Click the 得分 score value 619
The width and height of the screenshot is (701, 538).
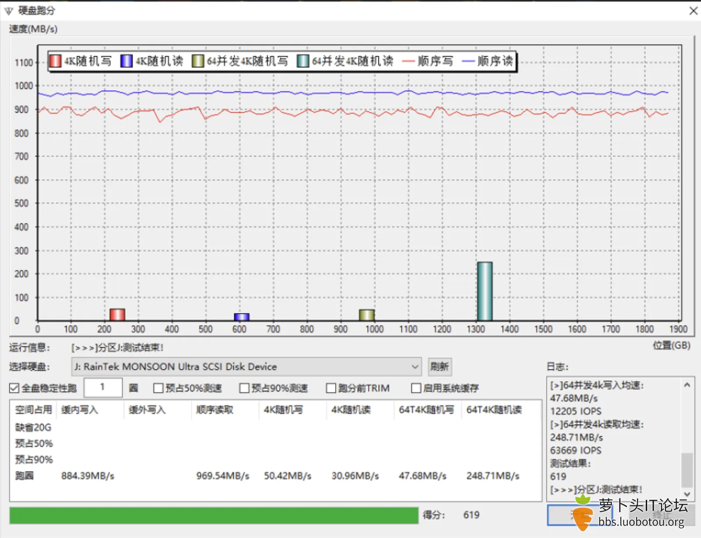471,515
